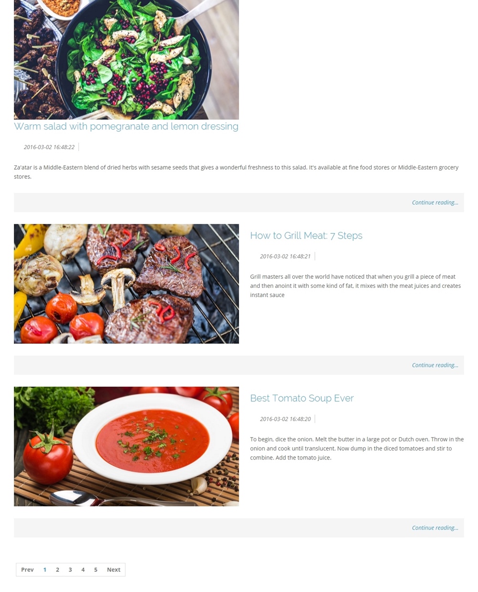
Task: Continue reading the tomato soup post
Action: pos(435,527)
